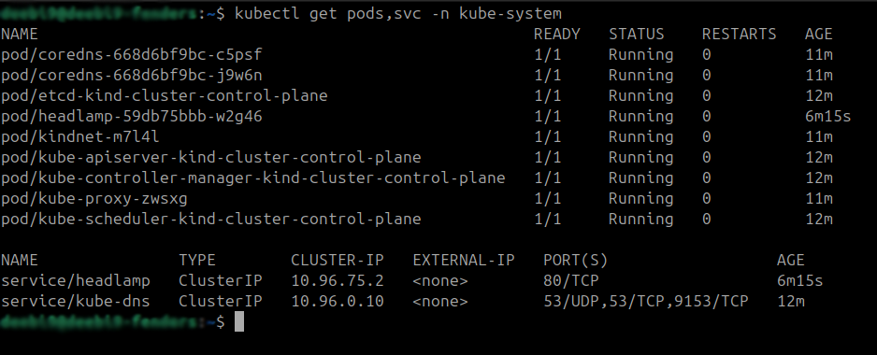877x355 pixels.
Task: Click cluster IP 10.96.75.2
Action: [338, 280]
